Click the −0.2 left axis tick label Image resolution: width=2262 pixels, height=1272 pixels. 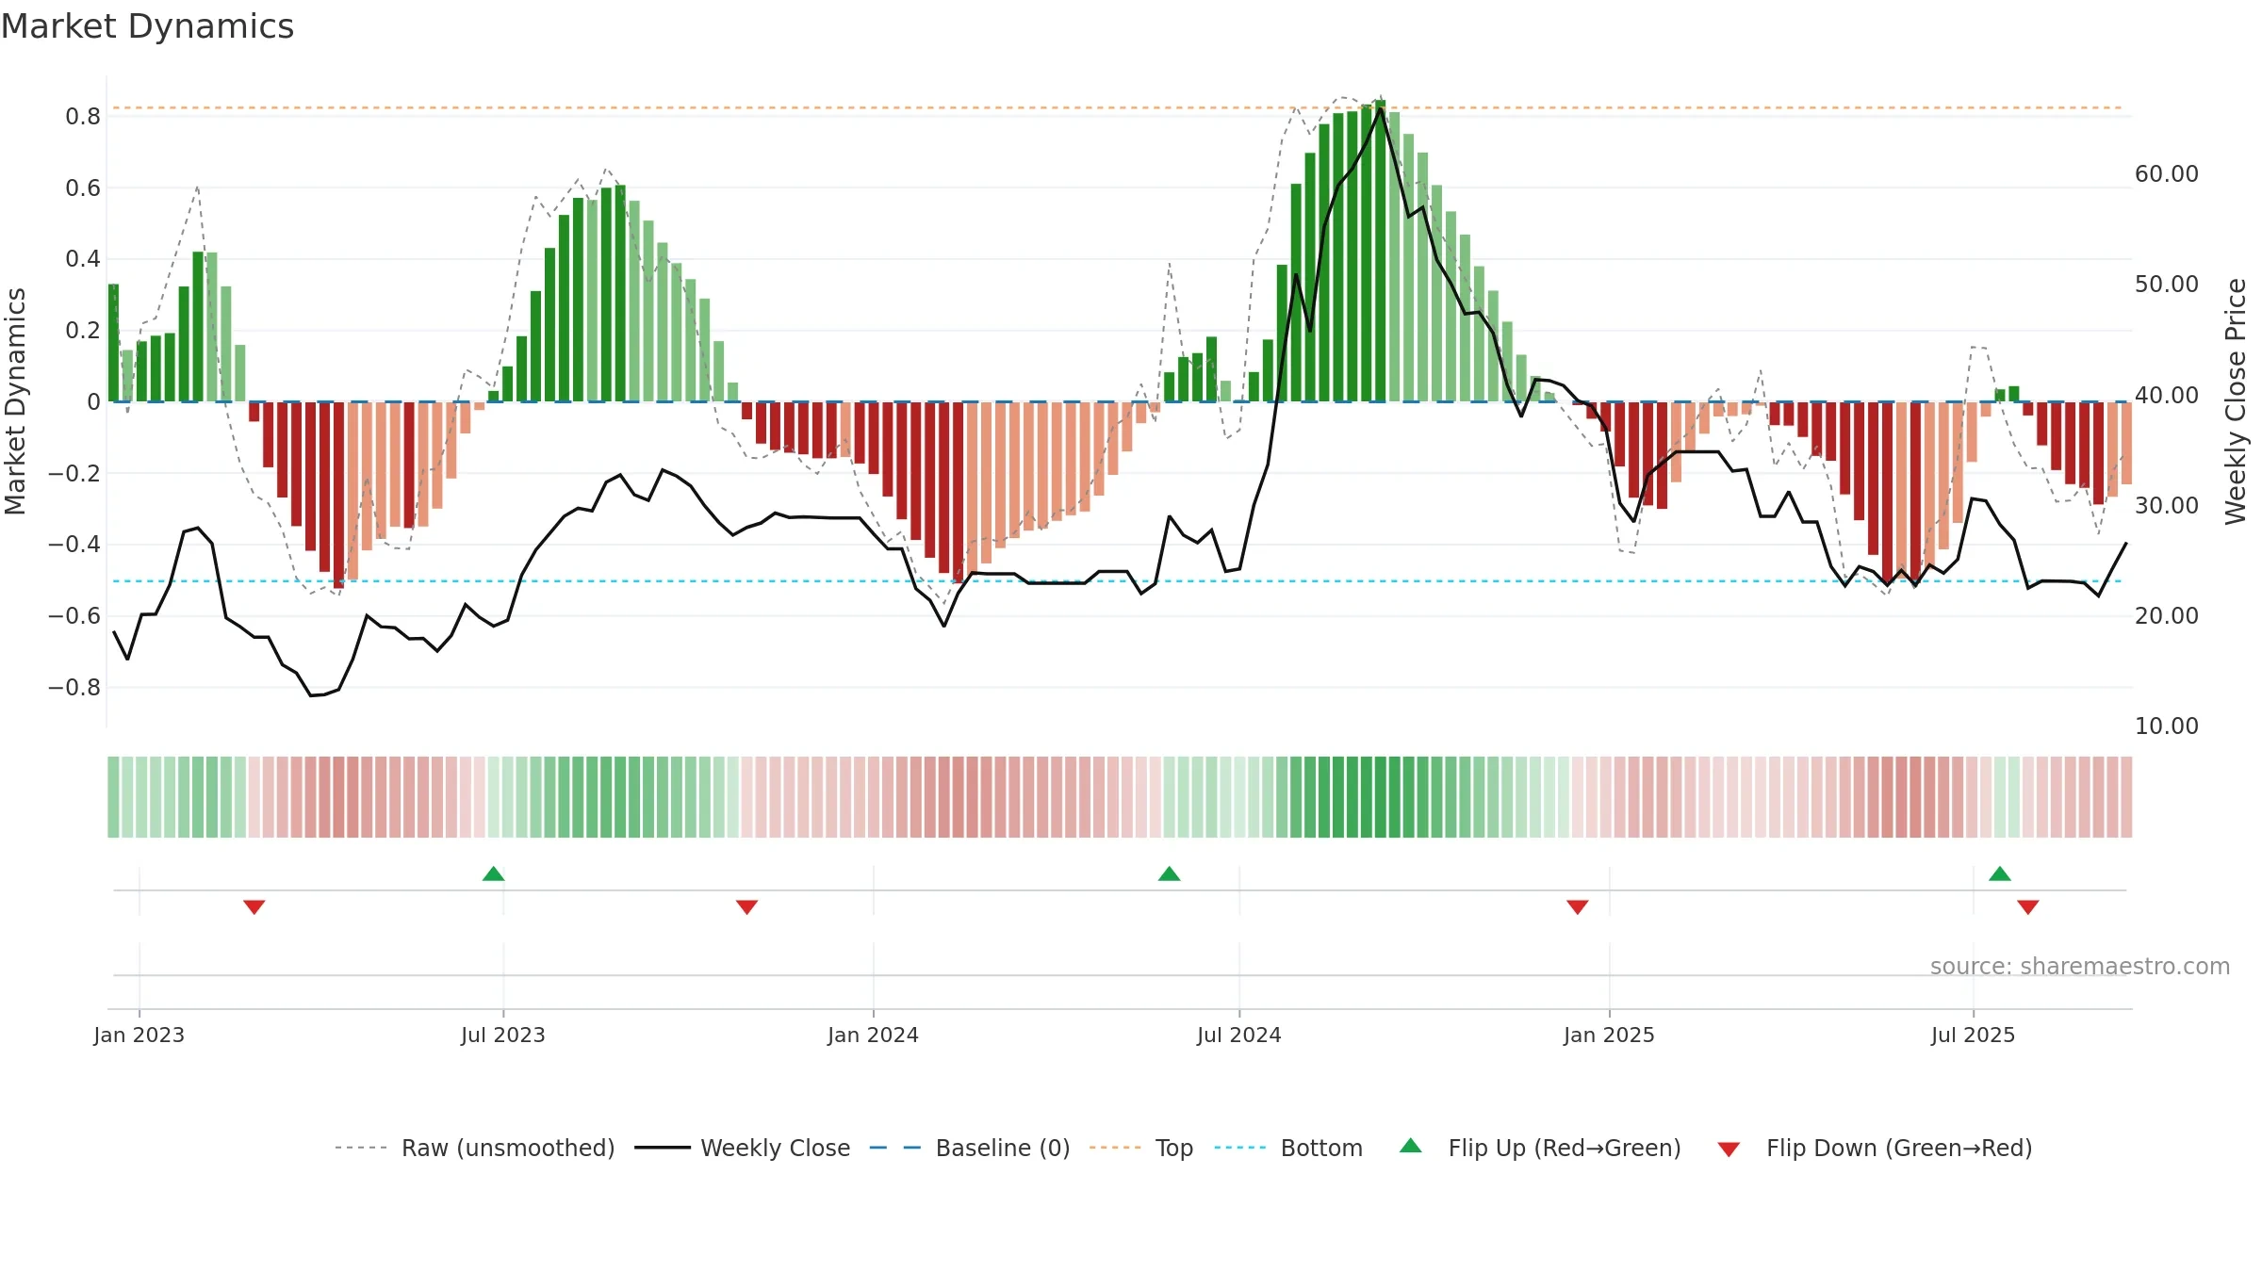tap(74, 474)
